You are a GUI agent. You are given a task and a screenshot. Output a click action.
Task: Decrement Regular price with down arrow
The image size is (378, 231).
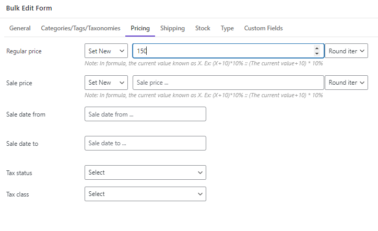[317, 53]
